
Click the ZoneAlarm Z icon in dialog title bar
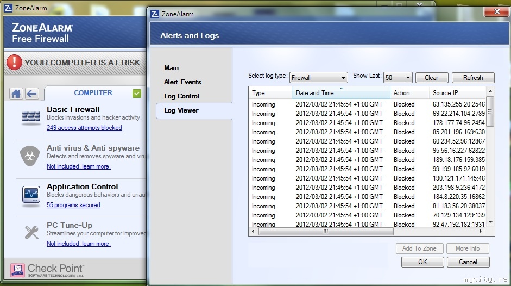coord(155,14)
